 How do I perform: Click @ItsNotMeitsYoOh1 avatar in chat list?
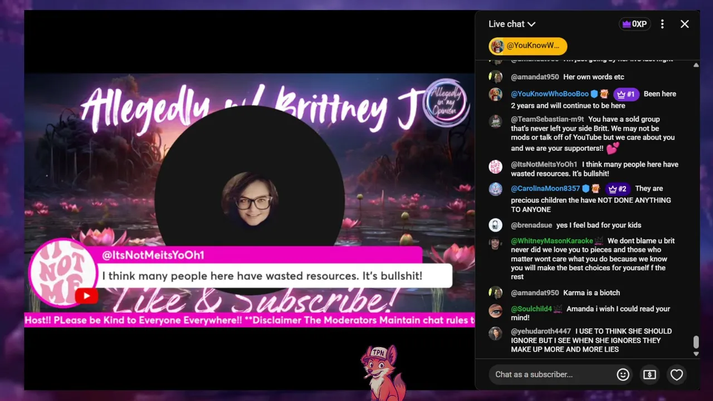click(495, 166)
